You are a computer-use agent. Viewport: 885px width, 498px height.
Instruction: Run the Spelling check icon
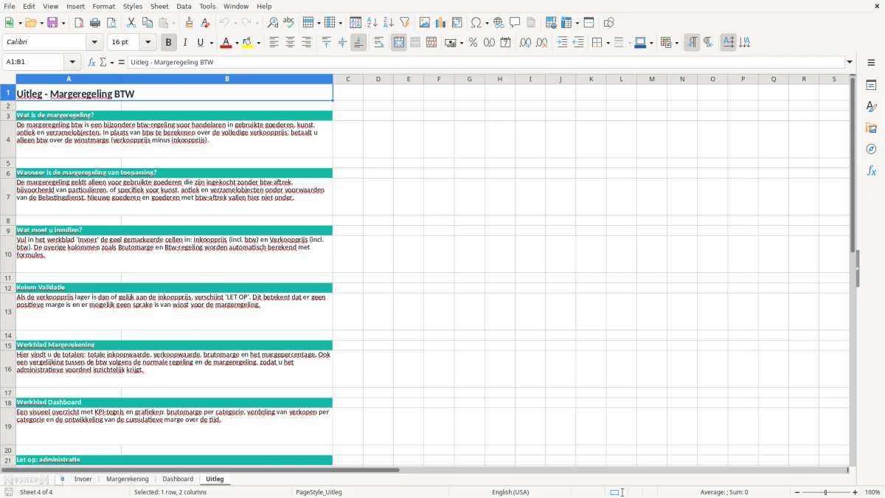(x=289, y=23)
